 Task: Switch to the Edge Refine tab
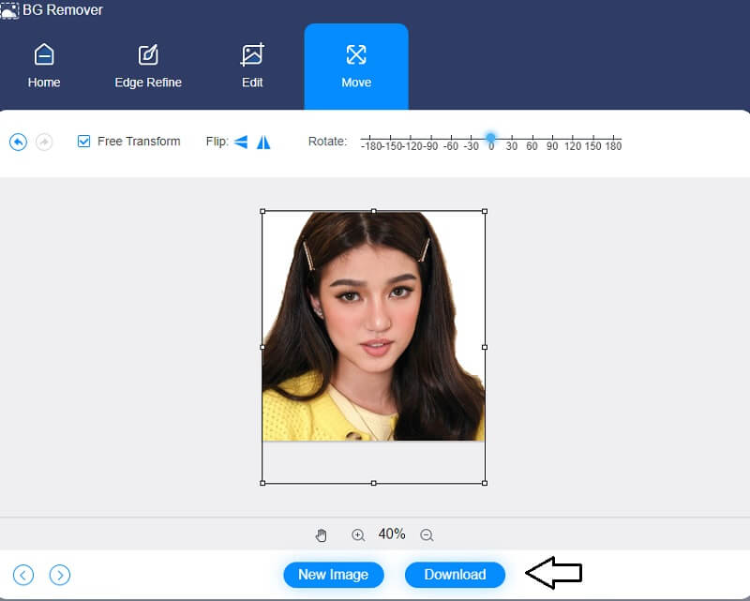click(x=147, y=66)
